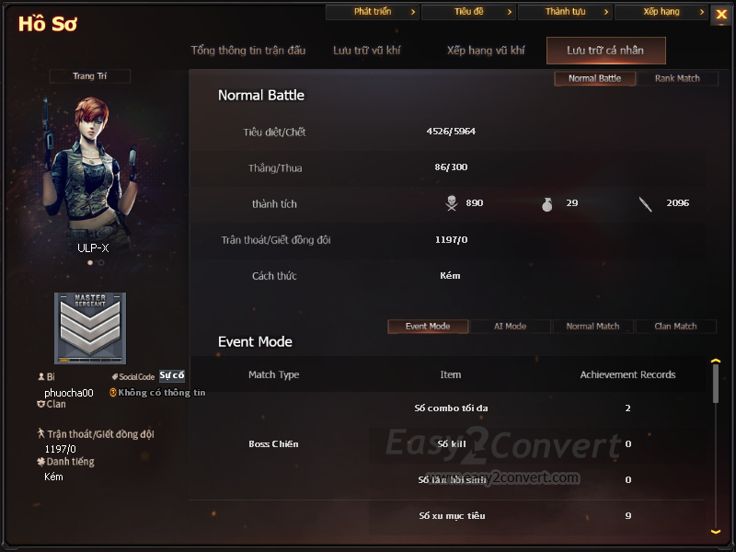Show AI Mode records
The height and width of the screenshot is (552, 736).
point(511,327)
